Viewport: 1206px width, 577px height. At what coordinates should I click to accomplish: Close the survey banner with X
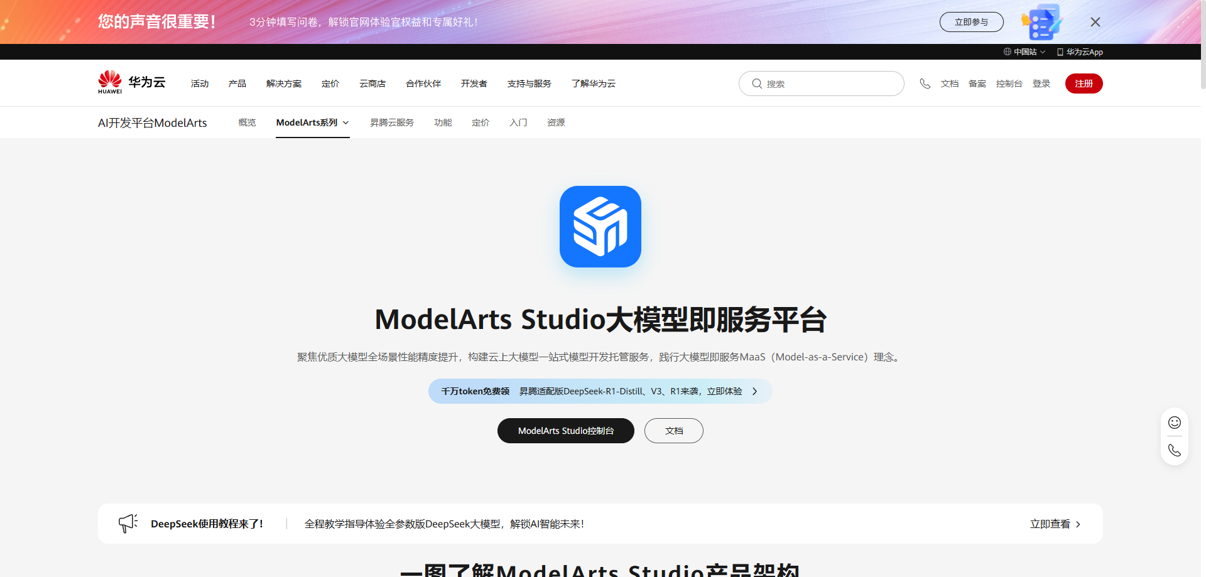(1095, 22)
